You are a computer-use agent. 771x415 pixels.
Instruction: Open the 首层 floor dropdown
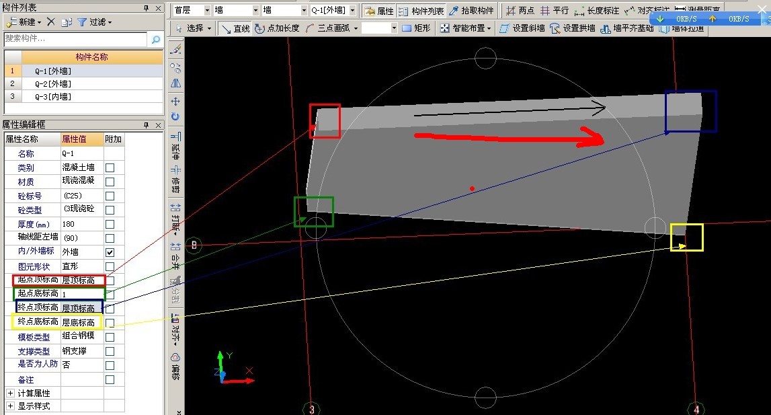pos(207,10)
